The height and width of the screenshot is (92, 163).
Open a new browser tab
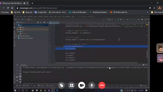point(32,3)
